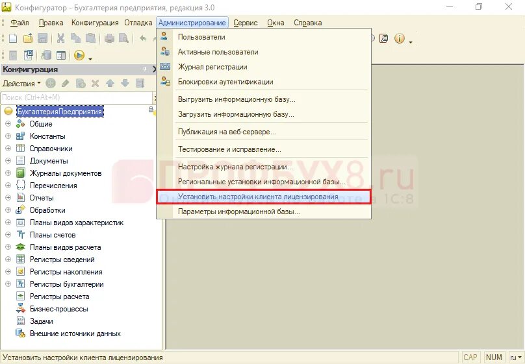
Task: Open the Сервис menu
Action: tap(246, 23)
